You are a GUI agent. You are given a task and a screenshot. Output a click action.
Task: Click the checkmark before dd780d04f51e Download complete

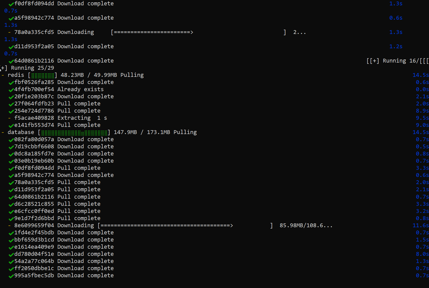[11, 255]
